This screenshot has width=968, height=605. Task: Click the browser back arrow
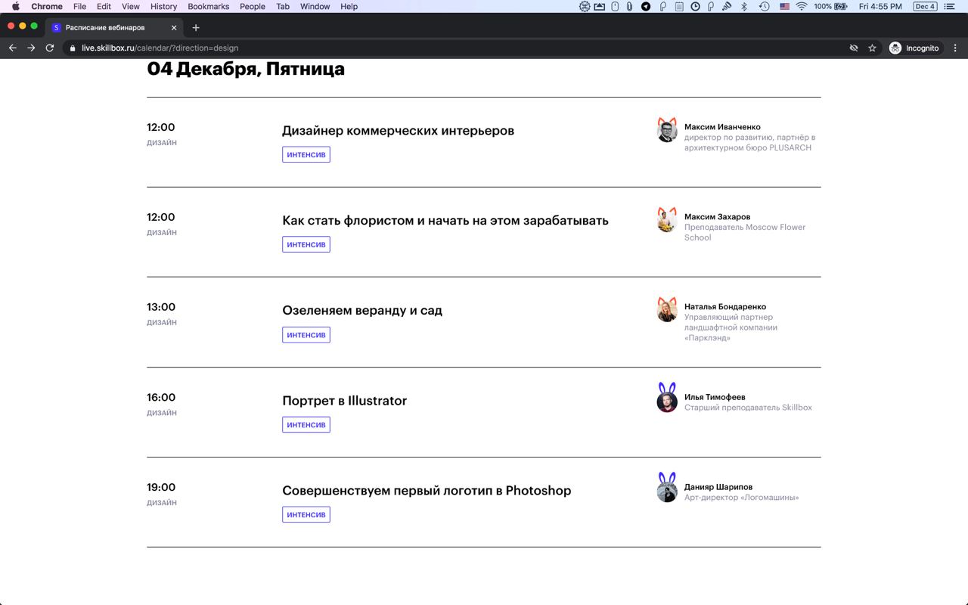pos(12,48)
